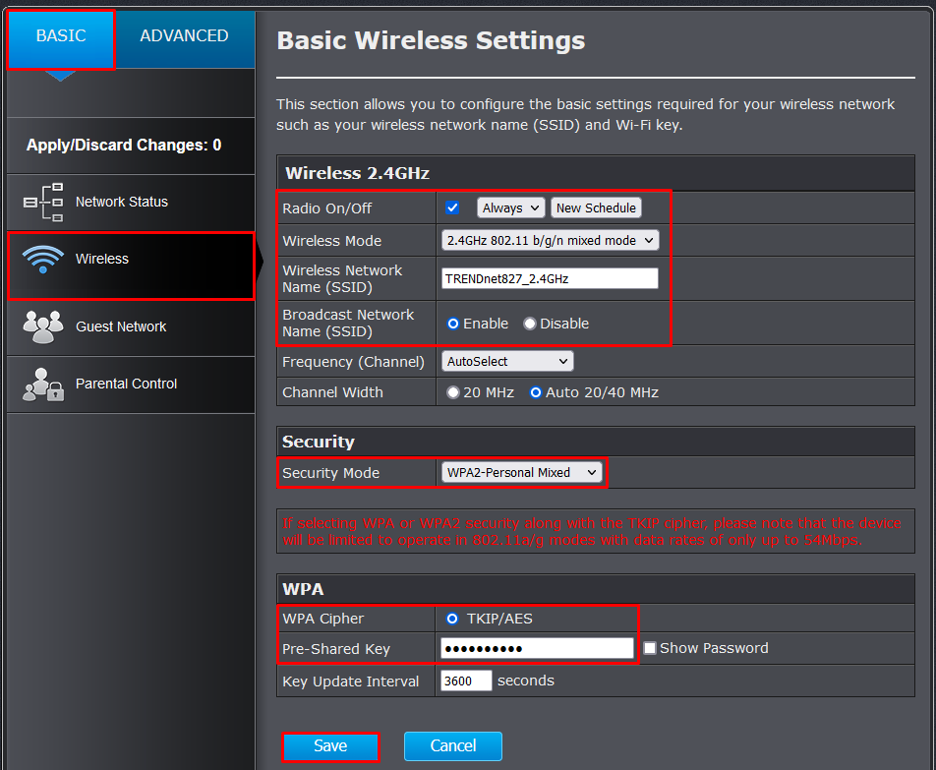Click the Network Status topology icon
The image size is (936, 770).
coord(42,202)
